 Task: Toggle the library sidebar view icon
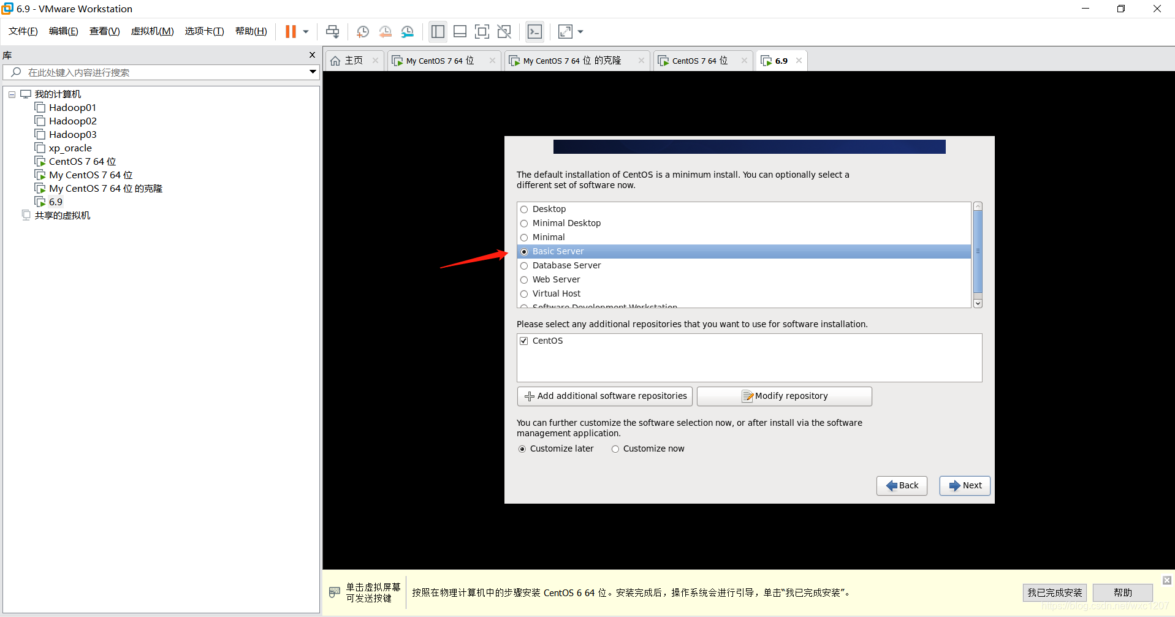click(438, 32)
